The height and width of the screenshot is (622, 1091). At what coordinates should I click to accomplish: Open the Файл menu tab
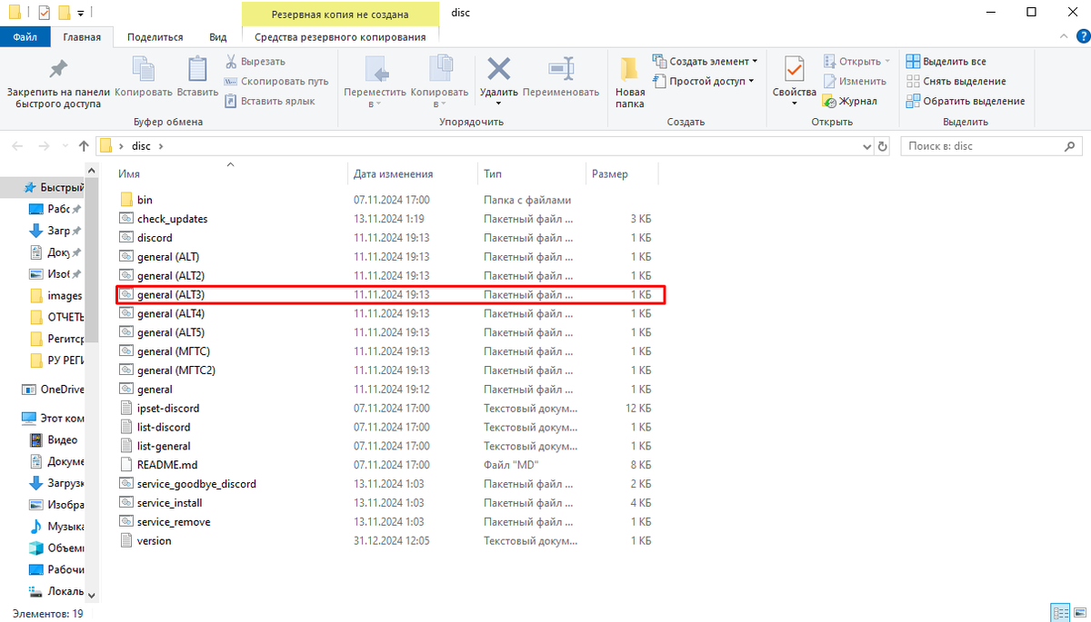(x=25, y=37)
